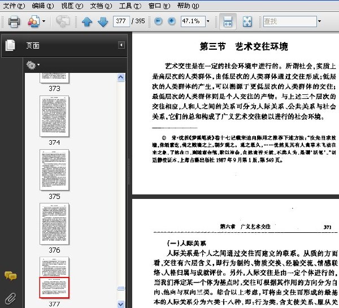Click the greyed-out comment bubbles icon
The image size is (339, 308).
click(63, 21)
